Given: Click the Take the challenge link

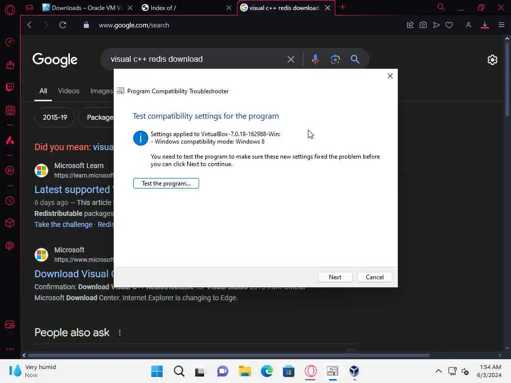Looking at the screenshot, I should (x=63, y=224).
